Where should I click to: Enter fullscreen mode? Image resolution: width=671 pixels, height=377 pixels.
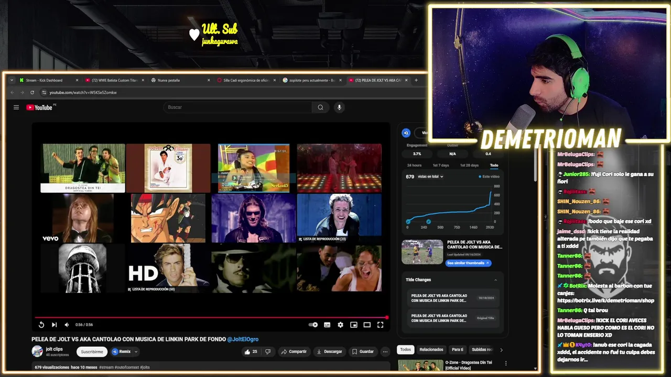(x=380, y=325)
